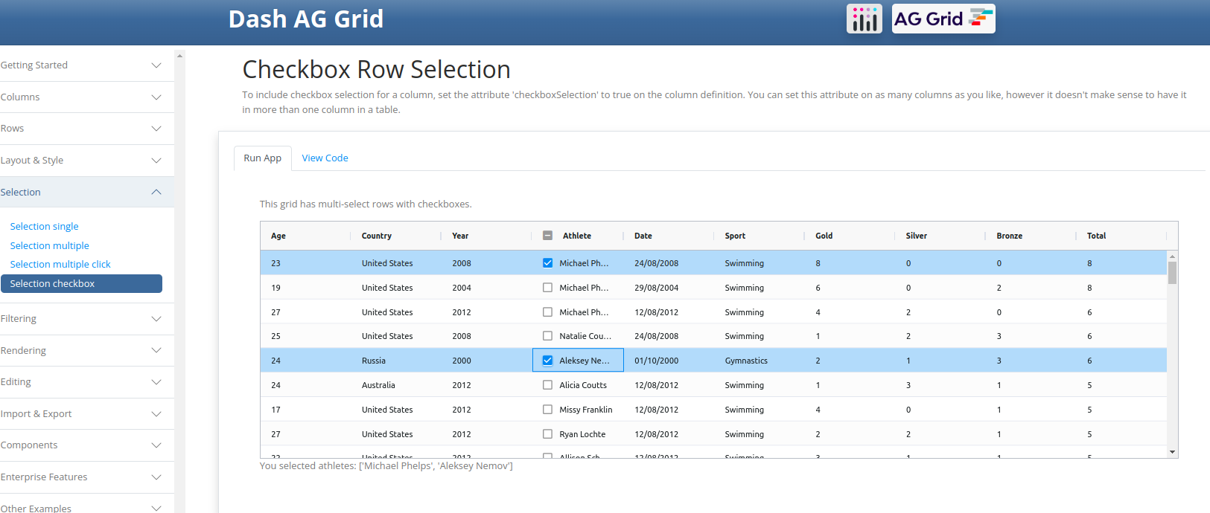Sort by the Age column header
This screenshot has width=1210, height=513.
click(278, 236)
